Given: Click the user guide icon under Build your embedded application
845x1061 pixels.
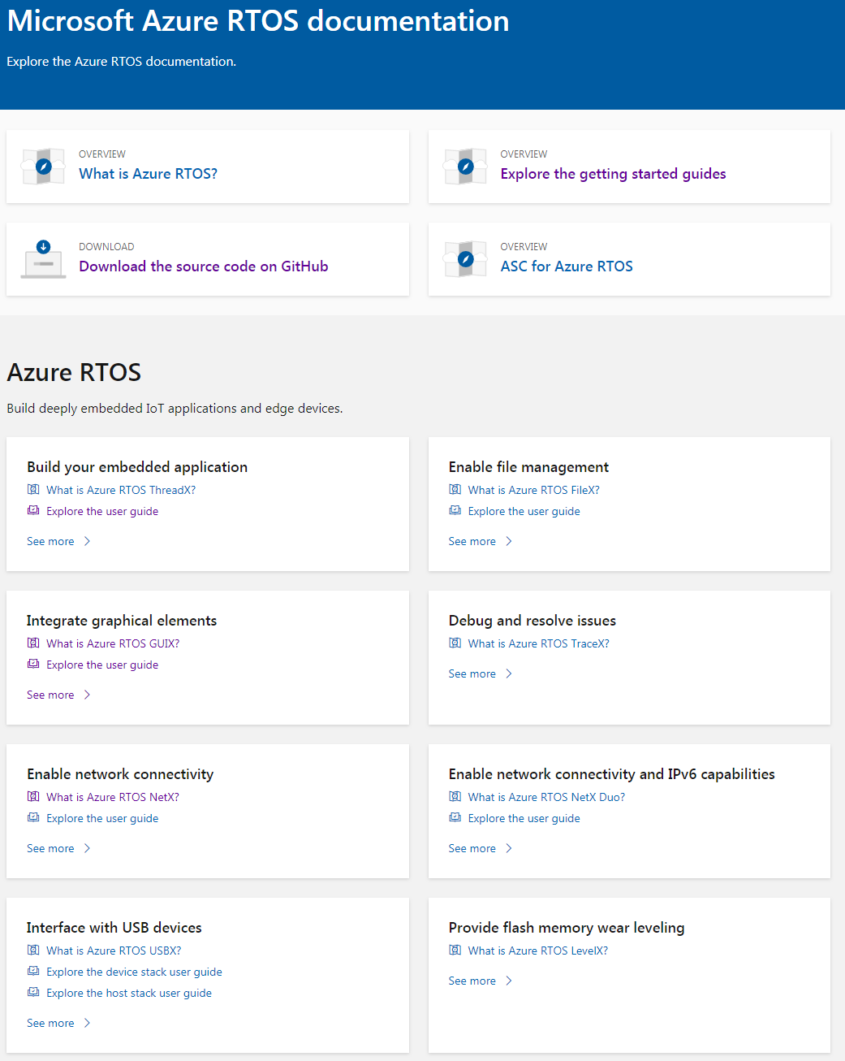Looking at the screenshot, I should pyautogui.click(x=33, y=511).
